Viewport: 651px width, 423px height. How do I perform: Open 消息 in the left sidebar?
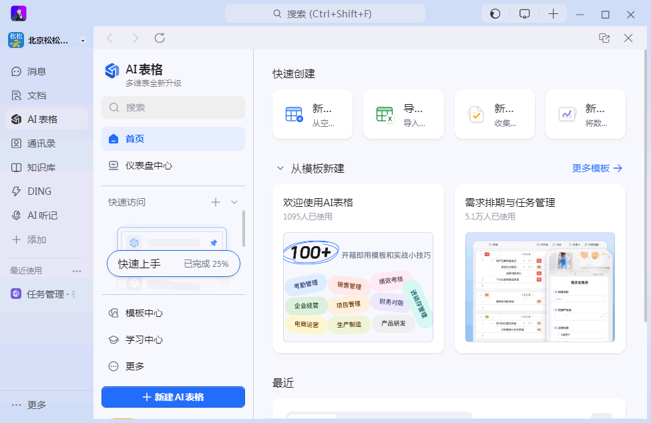[47, 71]
